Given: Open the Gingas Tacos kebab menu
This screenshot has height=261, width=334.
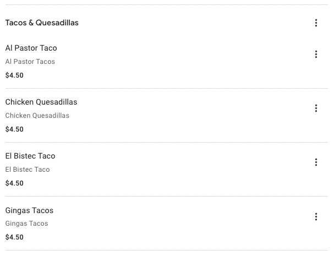Looking at the screenshot, I should pos(316,217).
